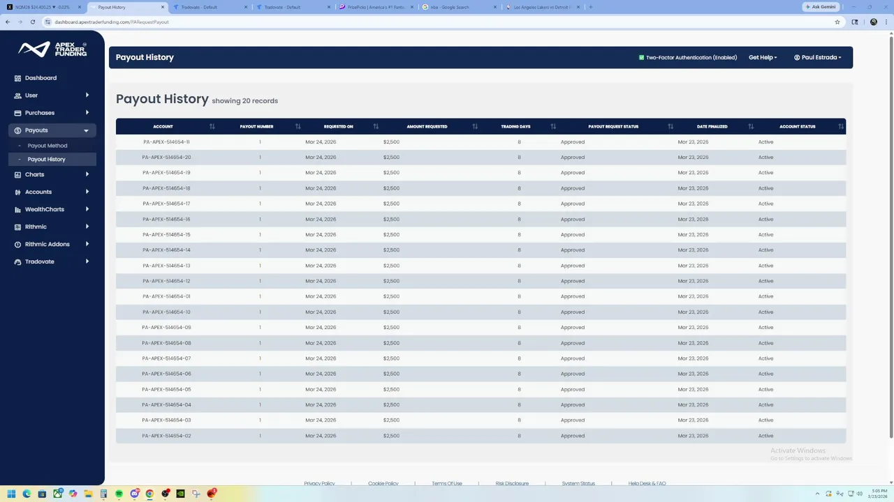Sort by Trading Days column arrows
894x502 pixels.
click(x=553, y=126)
